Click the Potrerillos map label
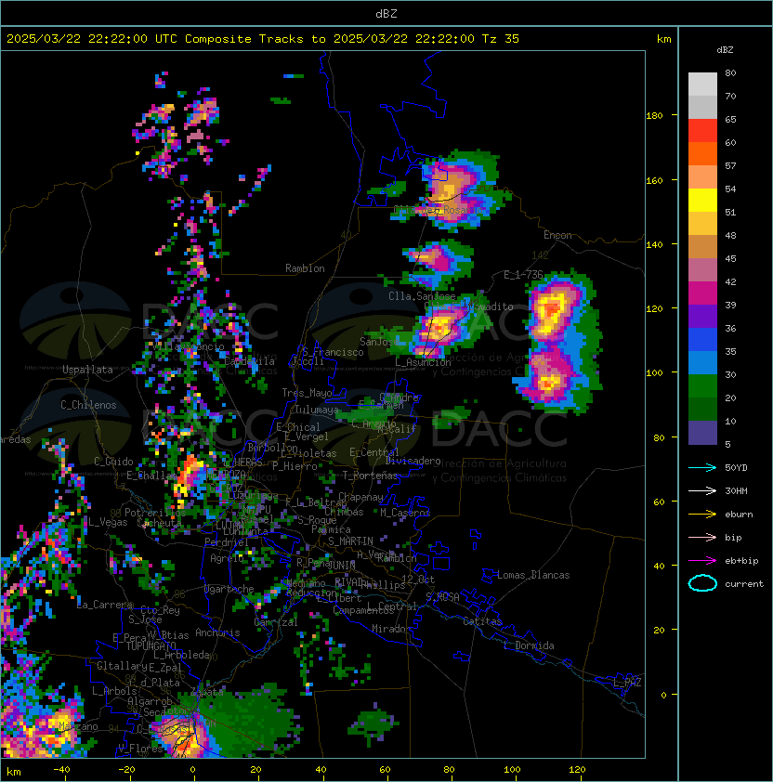 pyautogui.click(x=155, y=513)
